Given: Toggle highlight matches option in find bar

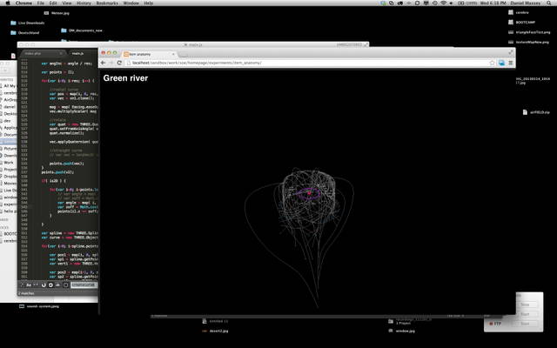Looking at the screenshot, I should (x=65, y=284).
